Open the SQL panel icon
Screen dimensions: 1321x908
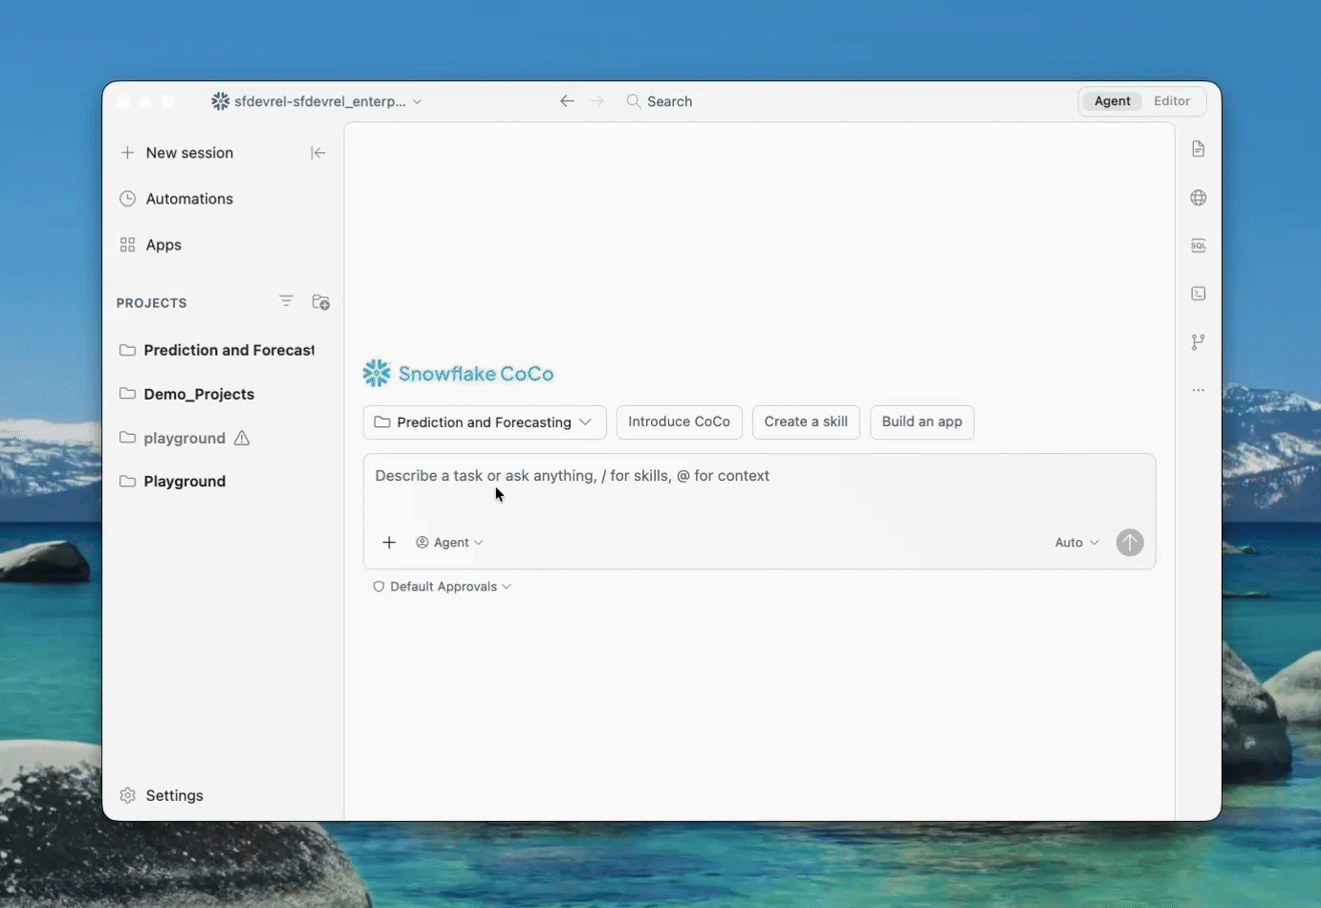pyautogui.click(x=1199, y=246)
